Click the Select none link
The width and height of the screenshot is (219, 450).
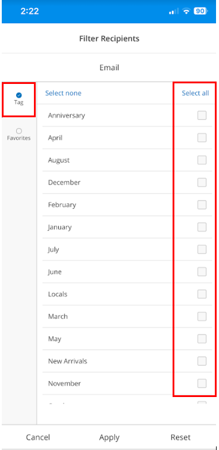coord(63,93)
